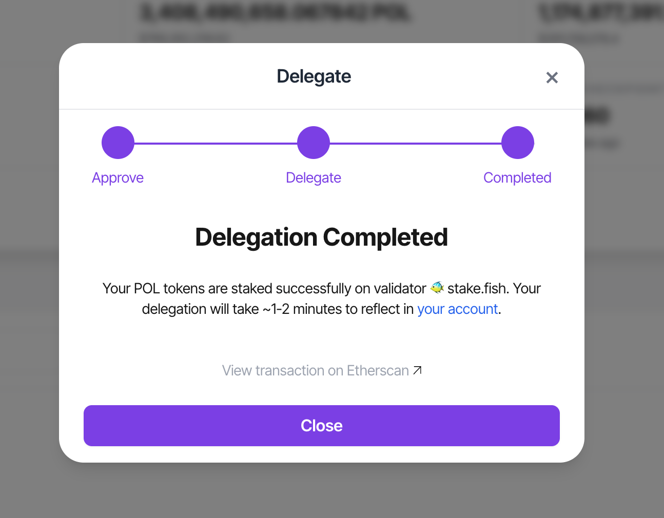664x518 pixels.
Task: Click blurred POL amount behind the dialog
Action: pyautogui.click(x=275, y=13)
